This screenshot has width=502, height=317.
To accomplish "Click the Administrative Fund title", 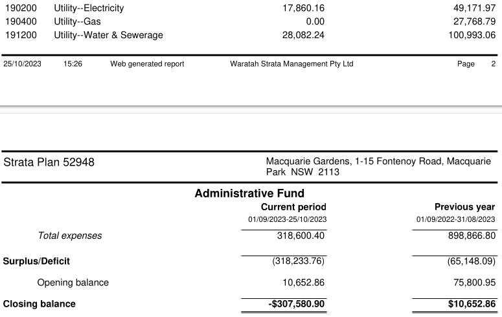I will pyautogui.click(x=249, y=193).
